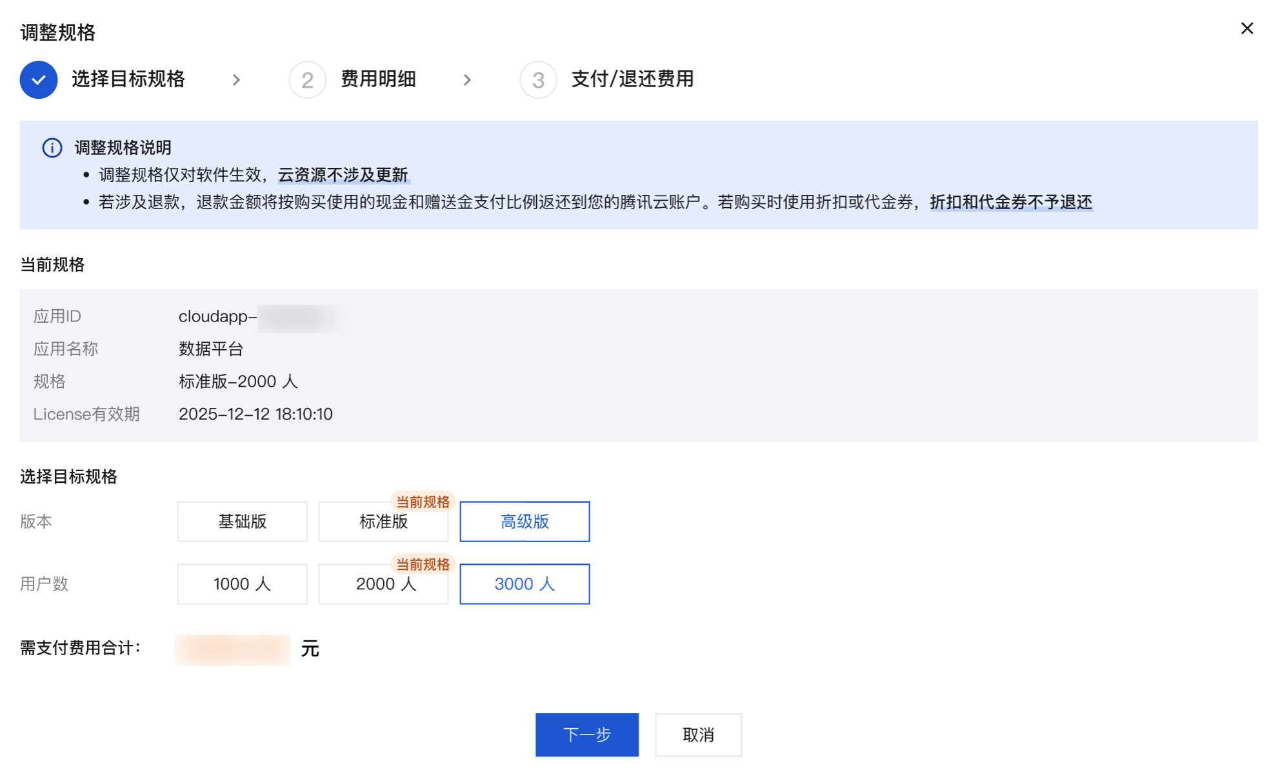Go to the 支付/退还费用 step label

pos(632,79)
